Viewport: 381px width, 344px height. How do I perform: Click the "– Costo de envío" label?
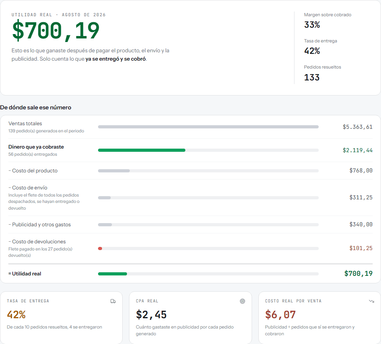pos(28,187)
